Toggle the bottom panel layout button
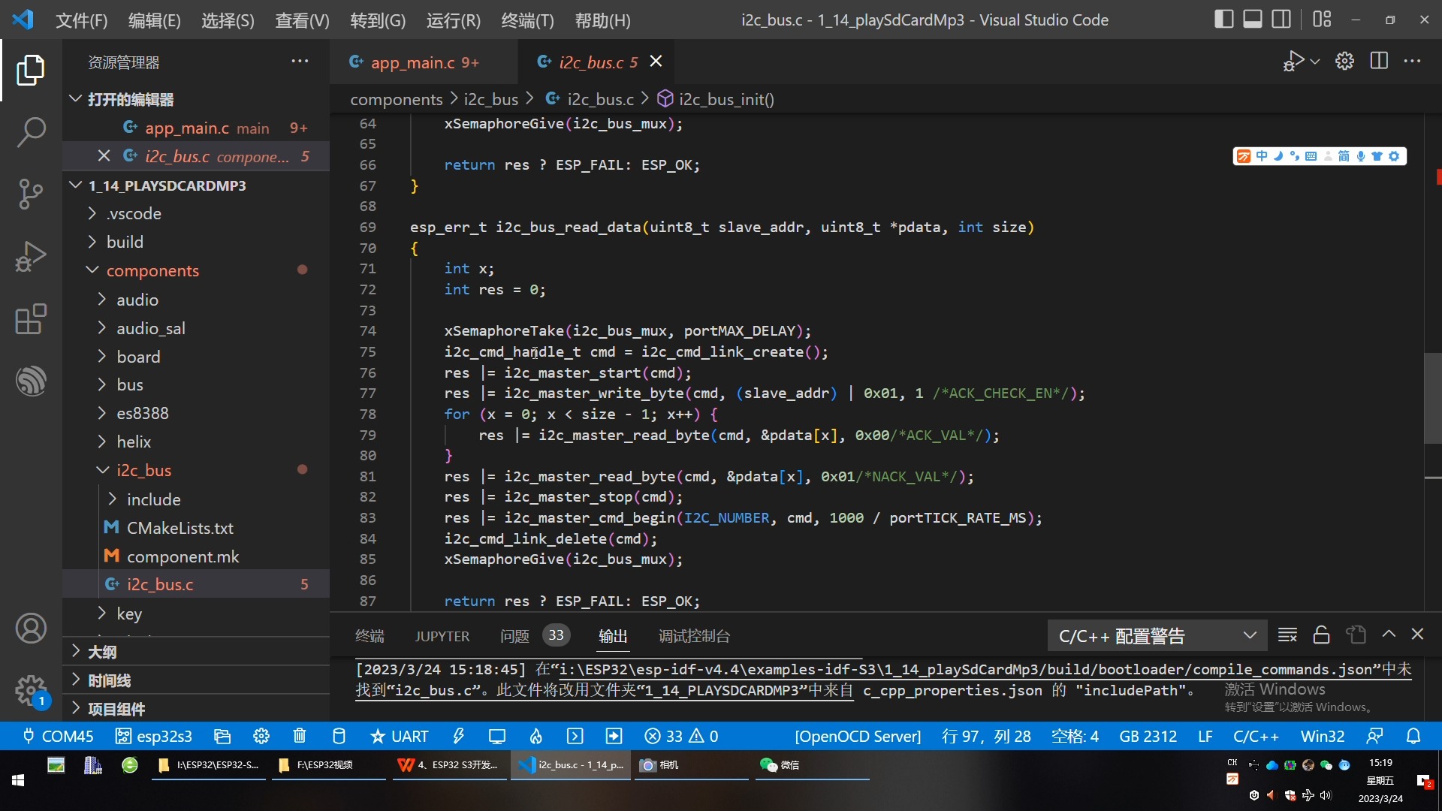 (x=1252, y=20)
